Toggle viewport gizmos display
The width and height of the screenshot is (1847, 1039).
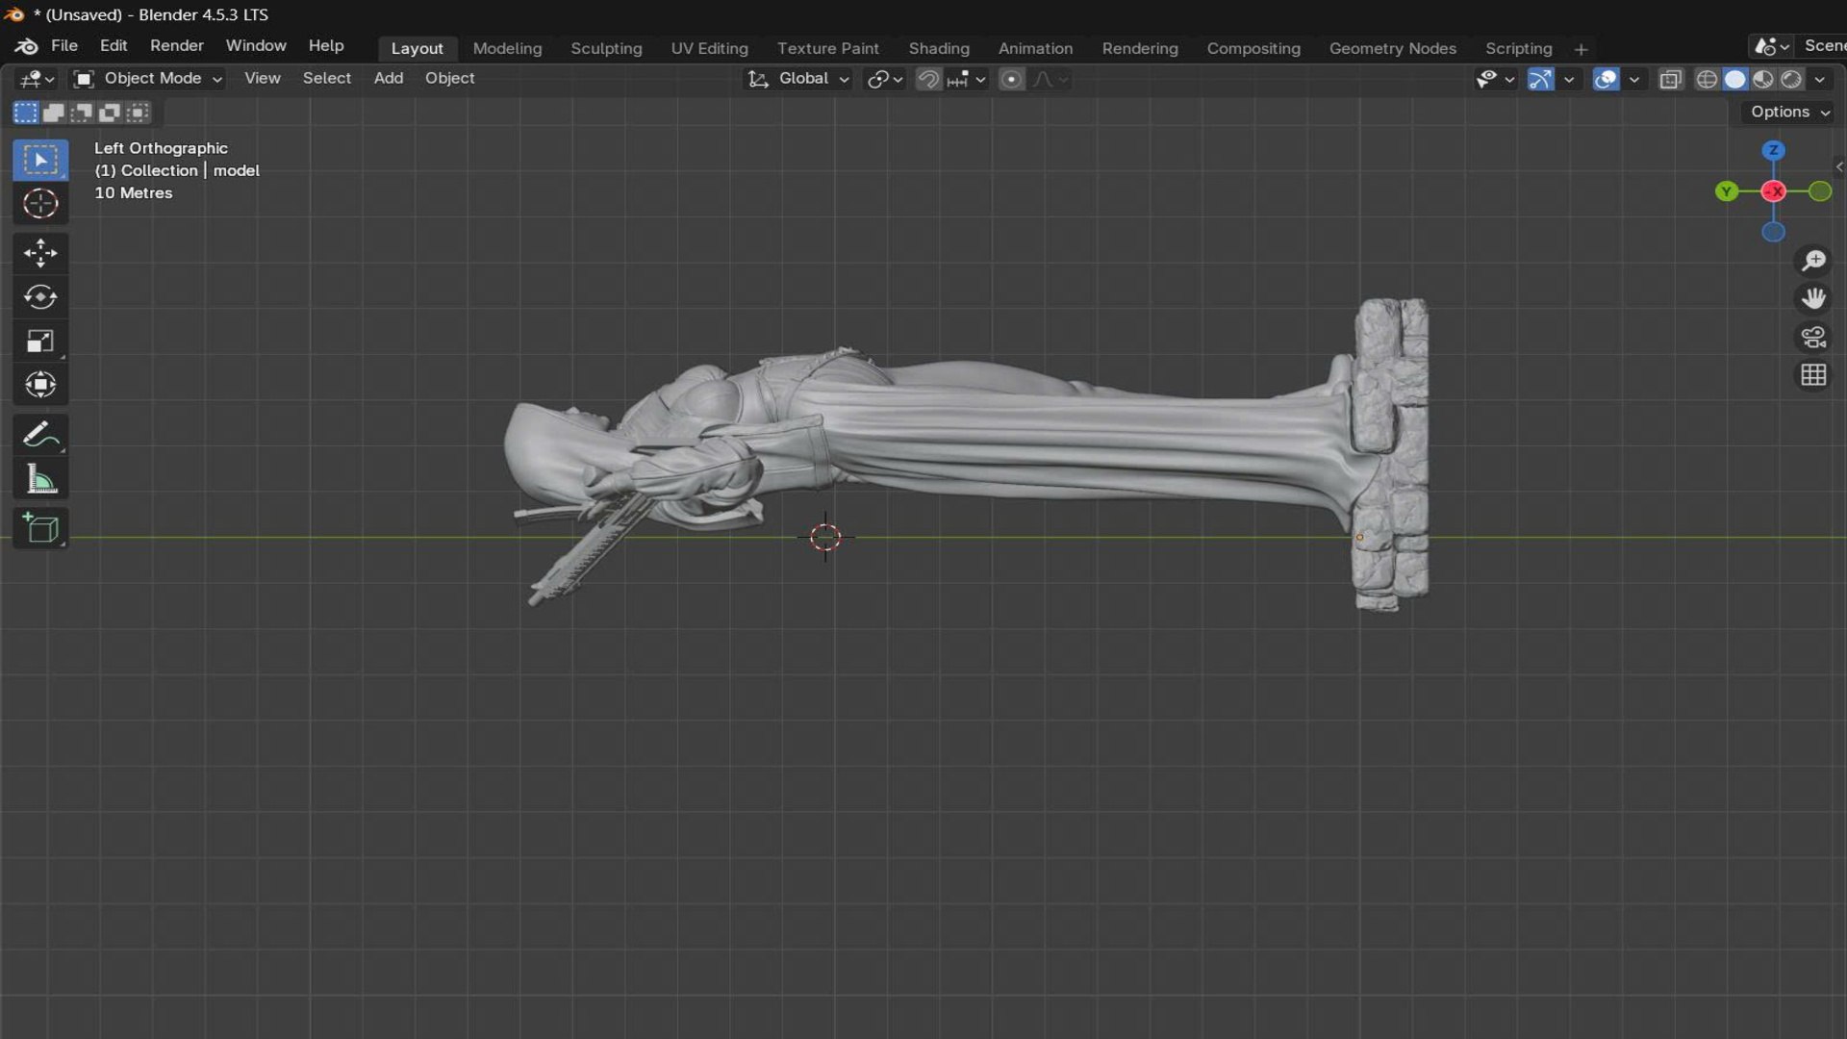pos(1540,79)
